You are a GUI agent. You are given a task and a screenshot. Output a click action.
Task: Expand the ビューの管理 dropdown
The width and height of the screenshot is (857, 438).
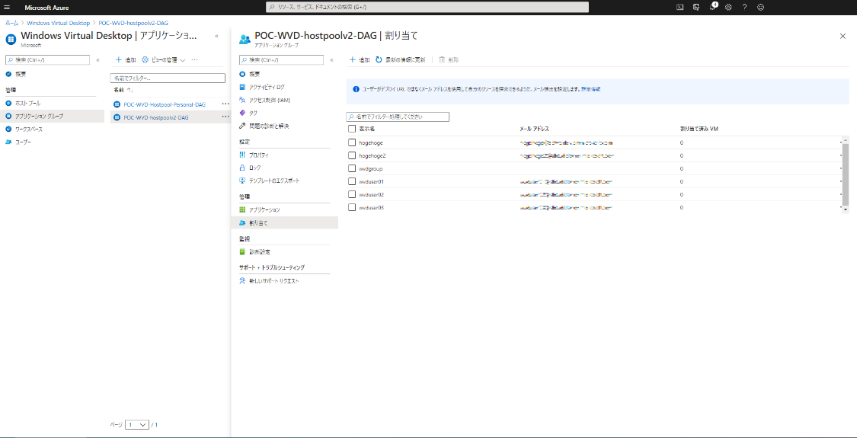tap(164, 59)
